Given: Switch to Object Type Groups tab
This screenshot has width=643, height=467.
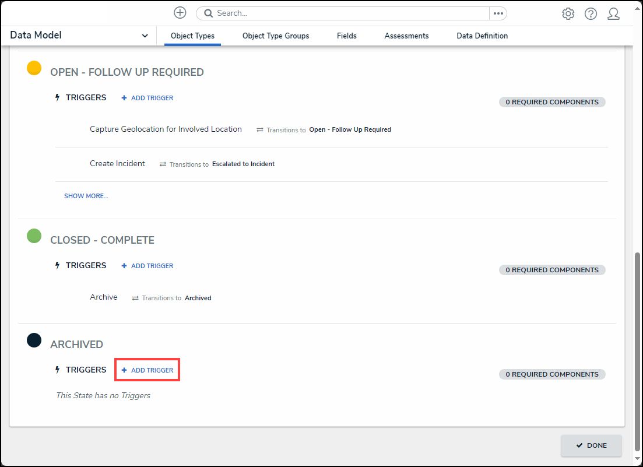Looking at the screenshot, I should tap(276, 36).
